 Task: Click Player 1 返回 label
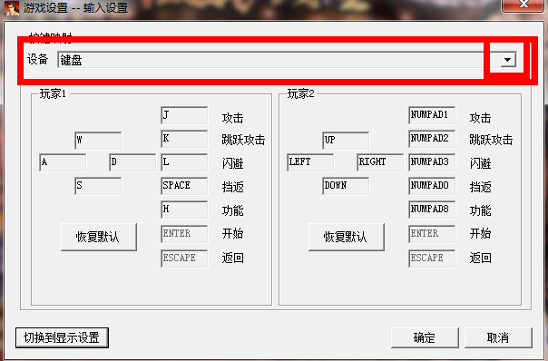click(232, 258)
